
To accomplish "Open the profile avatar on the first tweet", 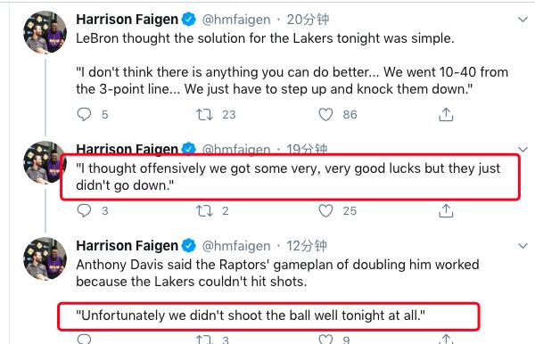I will tap(45, 32).
